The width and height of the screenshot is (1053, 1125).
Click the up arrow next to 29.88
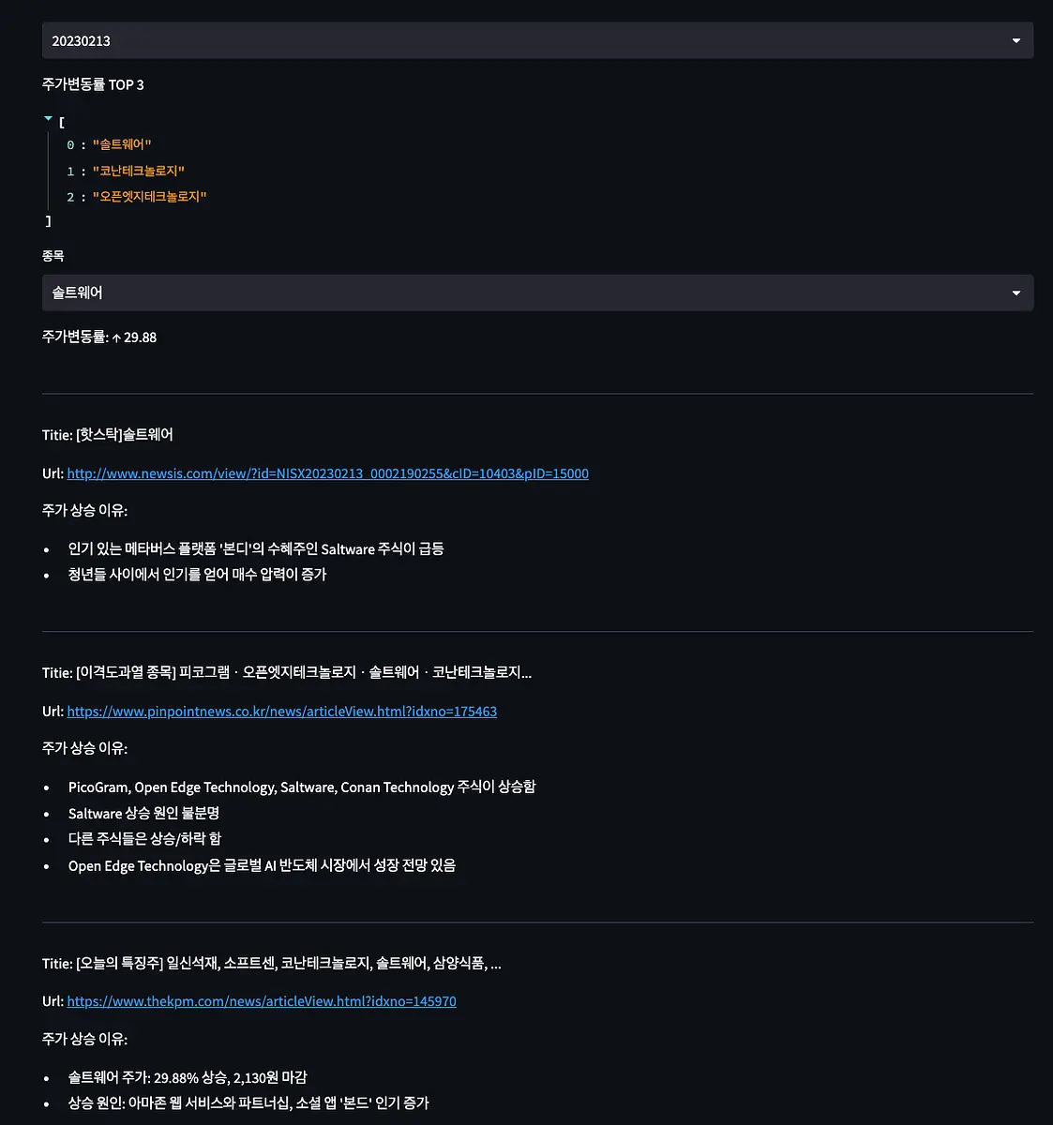[x=116, y=337]
